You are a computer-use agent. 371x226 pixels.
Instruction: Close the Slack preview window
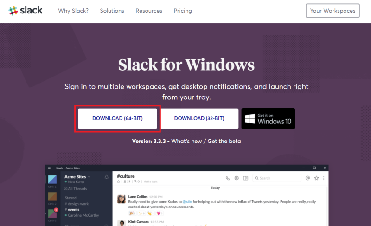click(325, 168)
